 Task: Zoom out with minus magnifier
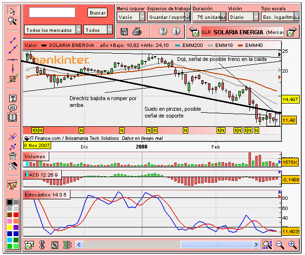click(x=280, y=245)
